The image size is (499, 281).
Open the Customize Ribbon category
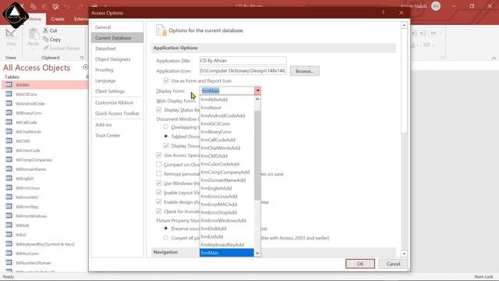117,102
